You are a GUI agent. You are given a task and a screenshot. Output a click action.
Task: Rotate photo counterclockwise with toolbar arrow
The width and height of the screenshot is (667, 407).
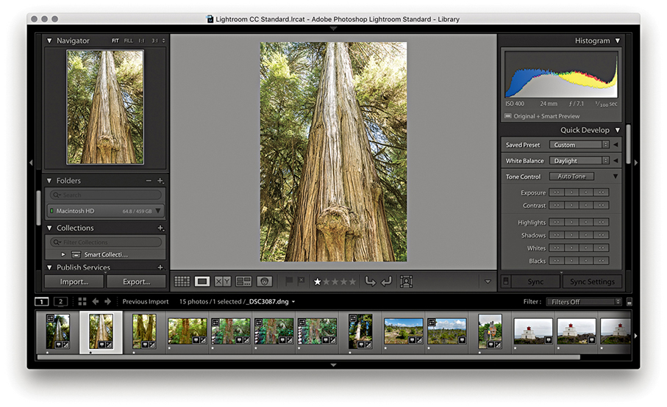(370, 281)
